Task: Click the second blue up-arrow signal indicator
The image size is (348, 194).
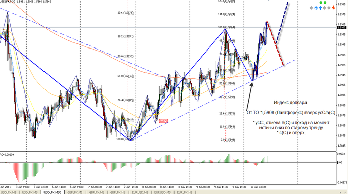Action: (x=321, y=8)
